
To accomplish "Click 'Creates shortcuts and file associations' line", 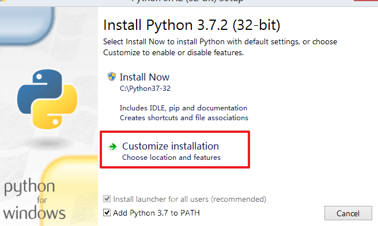I will [184, 118].
